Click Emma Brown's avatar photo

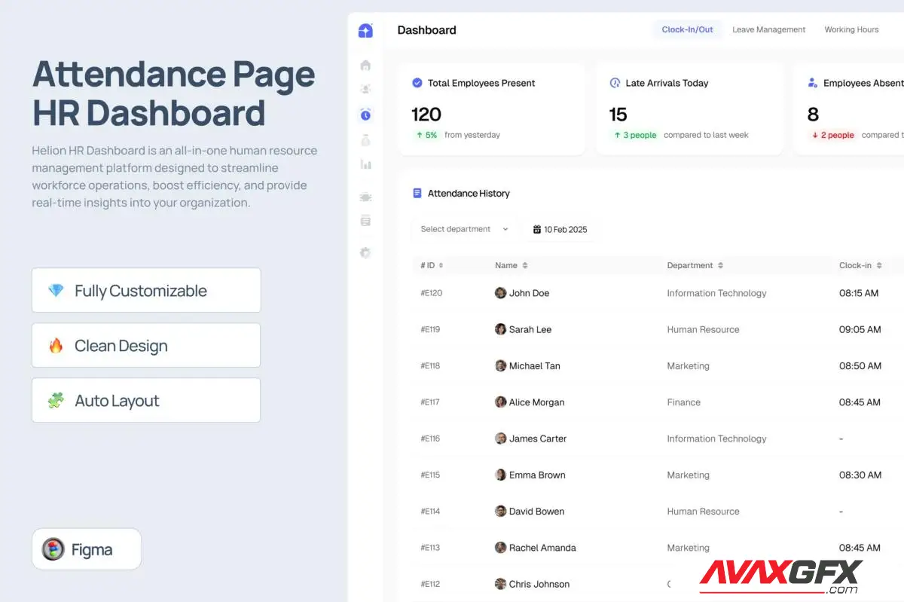(500, 475)
